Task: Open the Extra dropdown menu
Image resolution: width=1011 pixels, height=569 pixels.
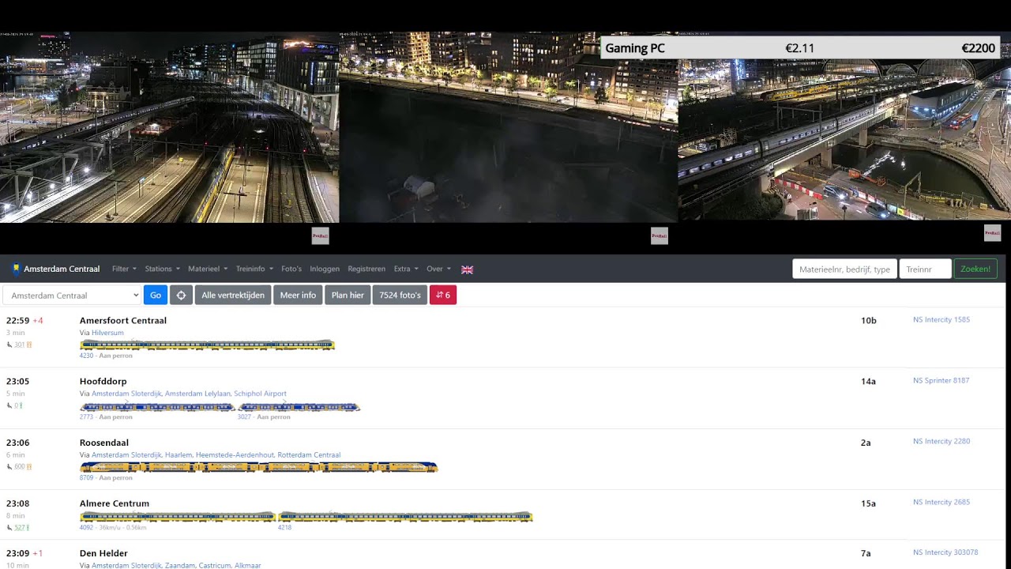Action: click(x=406, y=269)
